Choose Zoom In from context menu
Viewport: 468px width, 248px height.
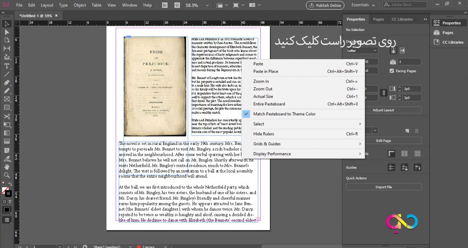pos(303,81)
